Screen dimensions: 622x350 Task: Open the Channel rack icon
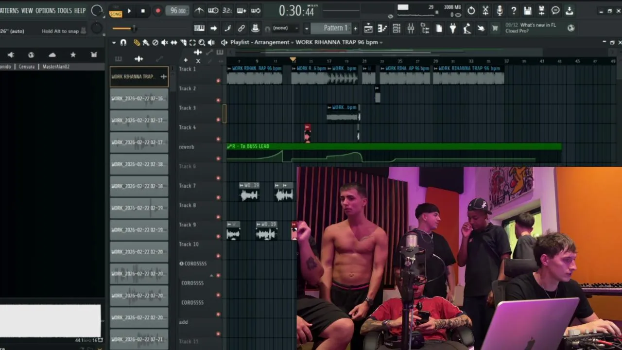coord(397,29)
